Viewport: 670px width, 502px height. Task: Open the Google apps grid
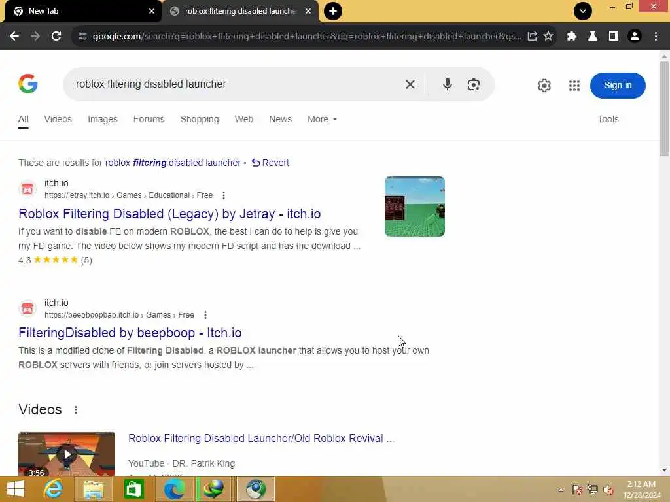[574, 86]
